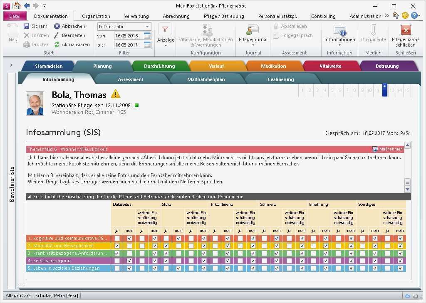Click the Dokumente paperclip icon

click(373, 30)
